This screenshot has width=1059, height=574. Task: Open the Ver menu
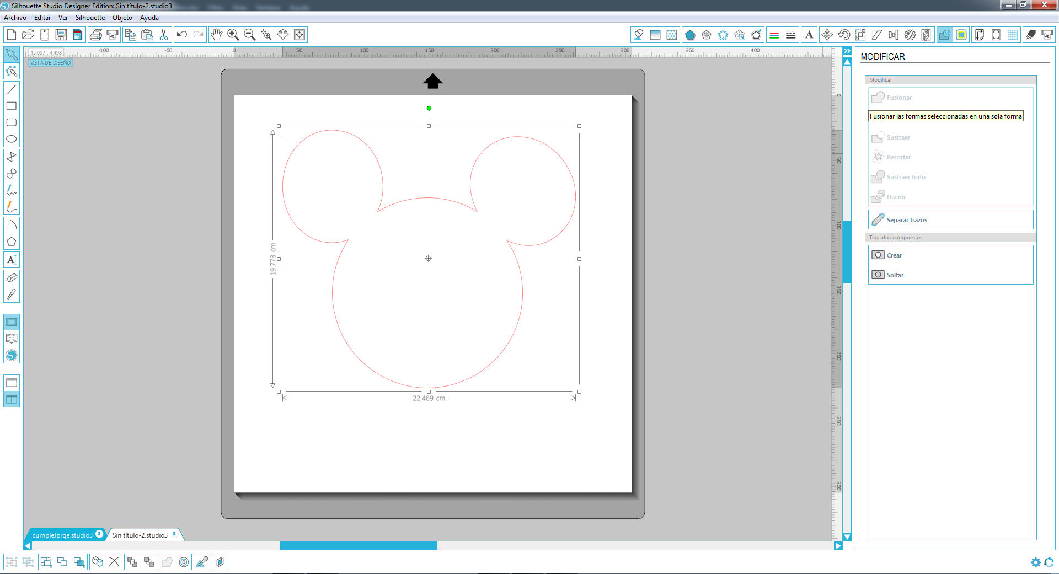coord(63,18)
